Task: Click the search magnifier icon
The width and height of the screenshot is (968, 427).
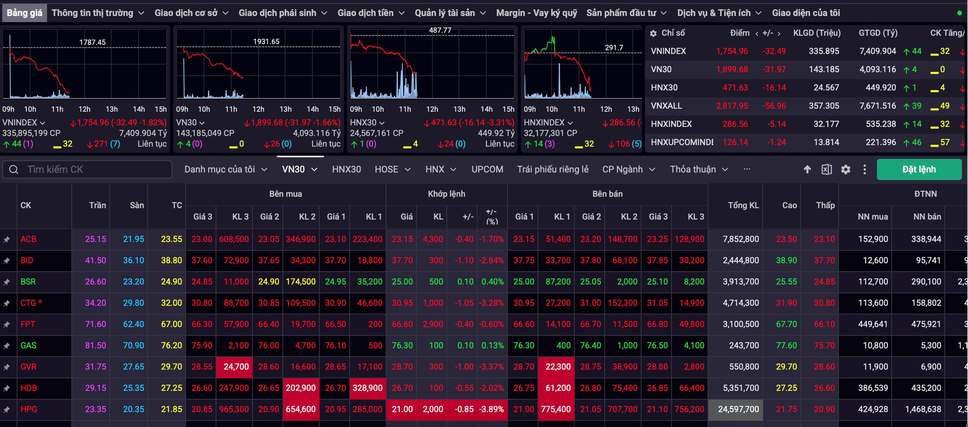Action: (x=14, y=169)
